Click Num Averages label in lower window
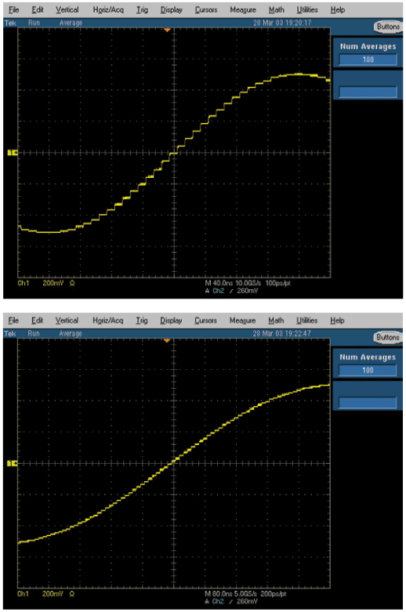Viewport: 406px width, 612px height. (x=368, y=357)
